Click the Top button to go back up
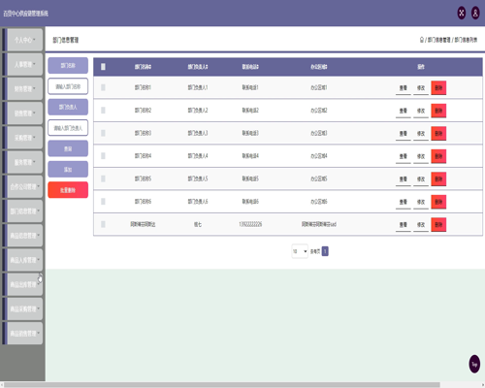This screenshot has width=485, height=388. coord(474,364)
